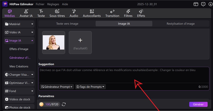Expand the Fond sidebar section

pyautogui.click(x=19, y=91)
